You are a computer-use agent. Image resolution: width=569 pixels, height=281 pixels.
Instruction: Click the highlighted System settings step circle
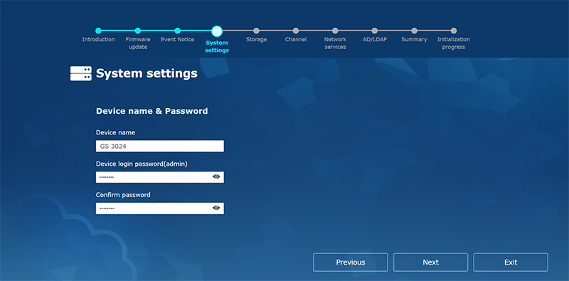(217, 31)
